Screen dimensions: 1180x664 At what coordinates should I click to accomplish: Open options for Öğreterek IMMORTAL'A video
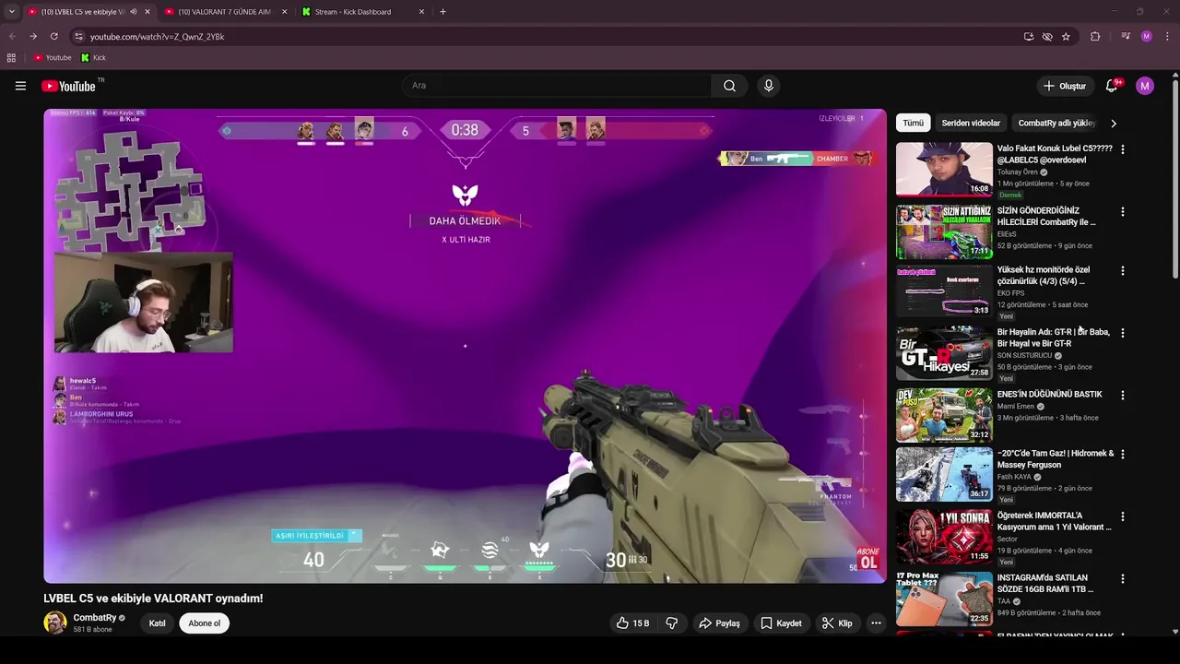tap(1122, 516)
